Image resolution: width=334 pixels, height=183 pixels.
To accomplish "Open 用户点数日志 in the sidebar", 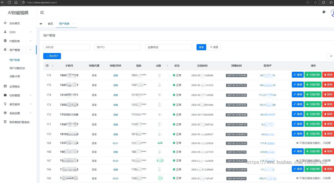I will click(x=17, y=68).
